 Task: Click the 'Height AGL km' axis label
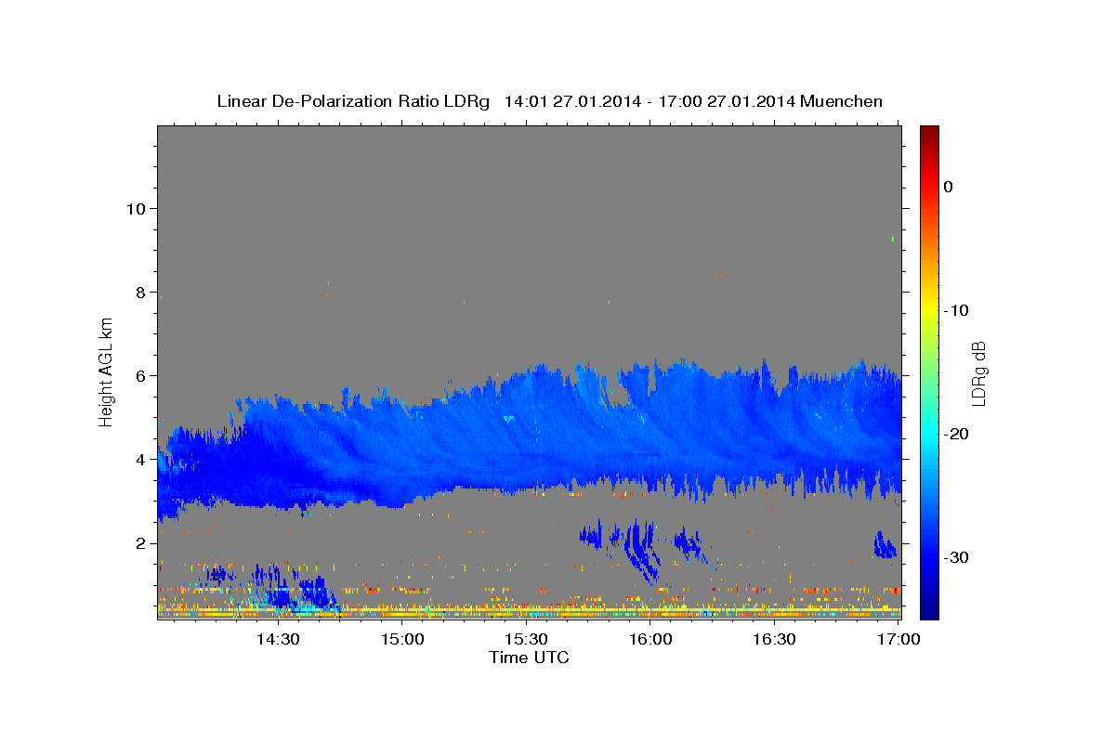point(106,371)
